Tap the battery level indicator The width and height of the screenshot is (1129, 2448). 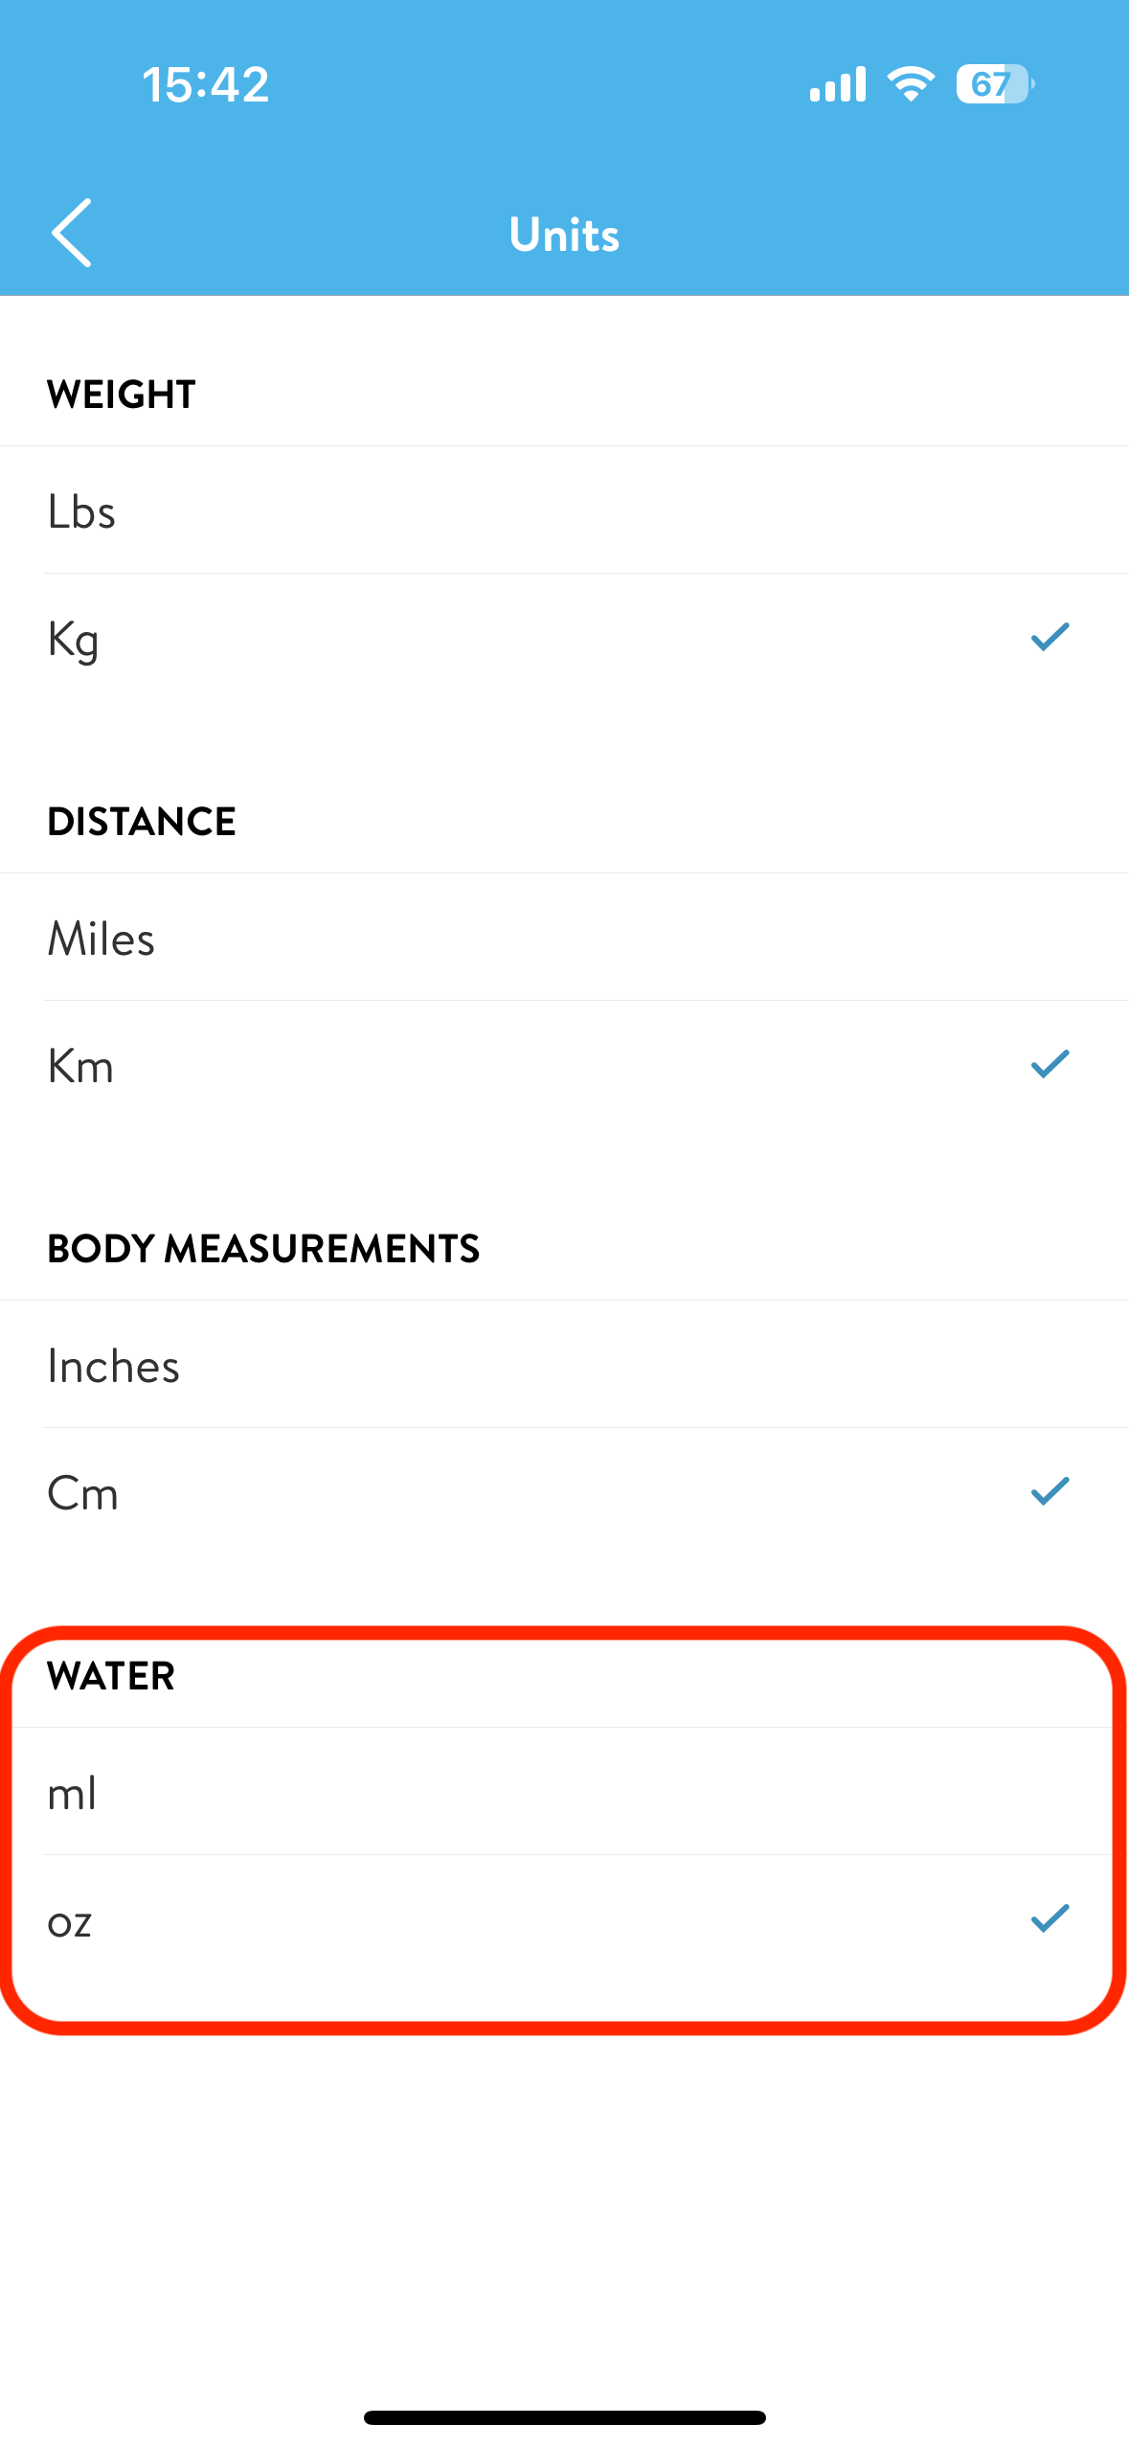coord(994,84)
